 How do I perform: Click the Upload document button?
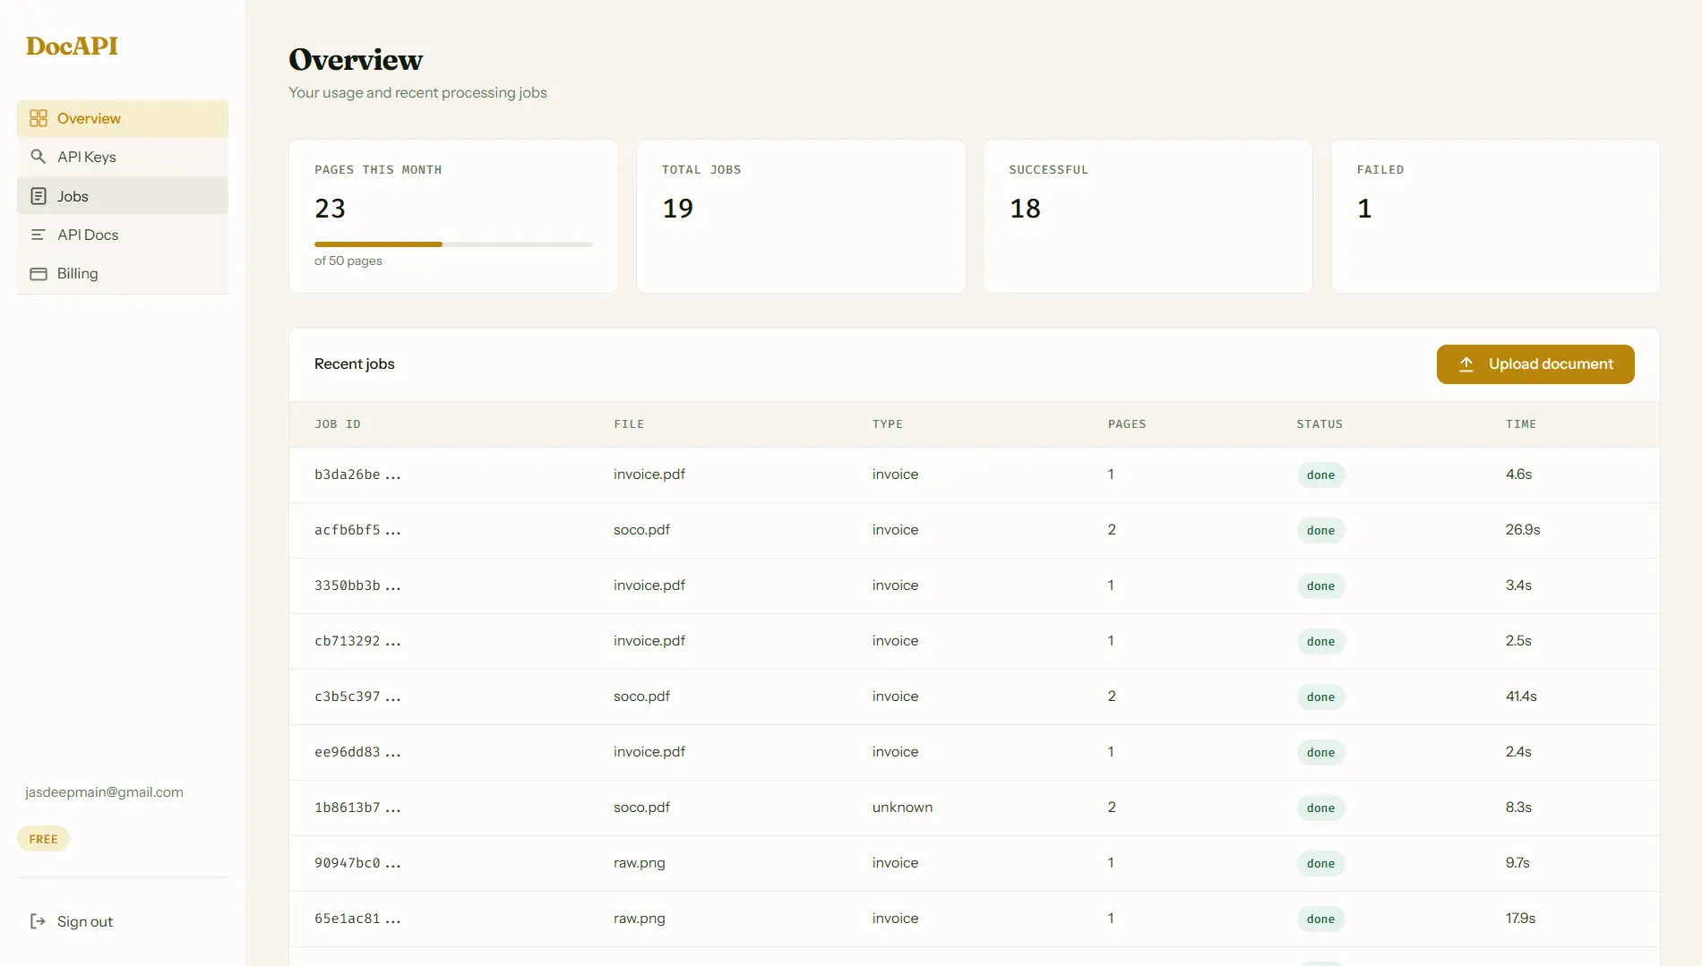1535,364
